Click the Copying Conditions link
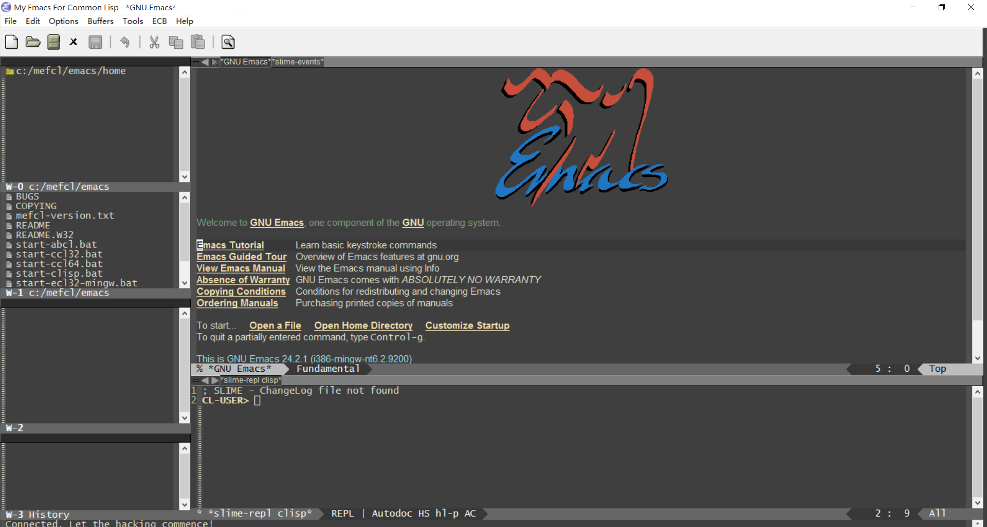Image resolution: width=987 pixels, height=527 pixels. point(241,292)
